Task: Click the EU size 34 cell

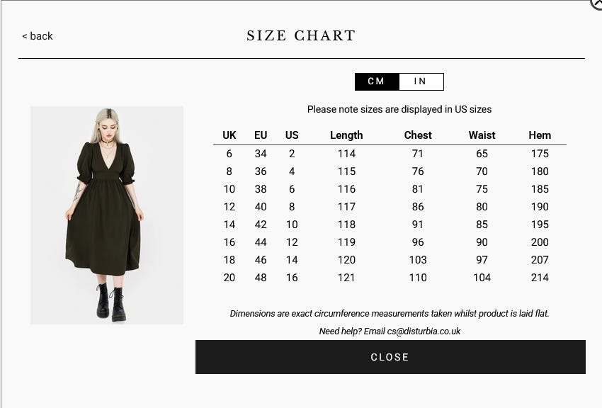Action: pyautogui.click(x=261, y=154)
